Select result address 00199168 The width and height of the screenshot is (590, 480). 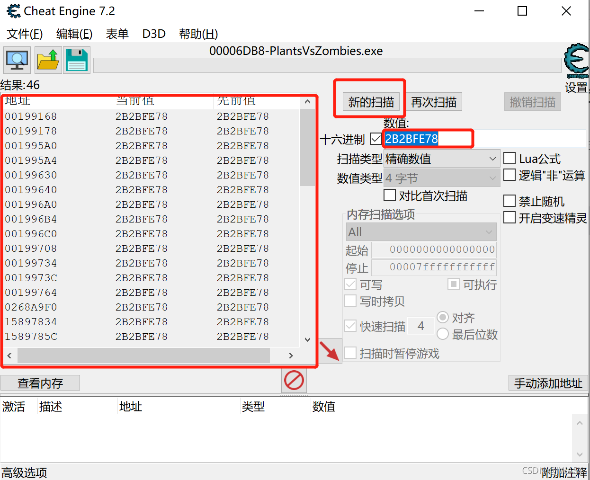point(31,116)
